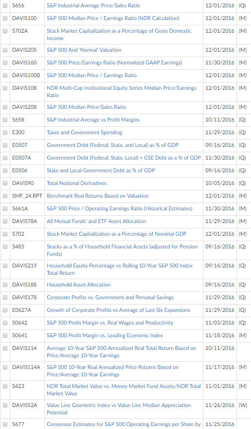Toggle checkbox next to S485

point(5,247)
